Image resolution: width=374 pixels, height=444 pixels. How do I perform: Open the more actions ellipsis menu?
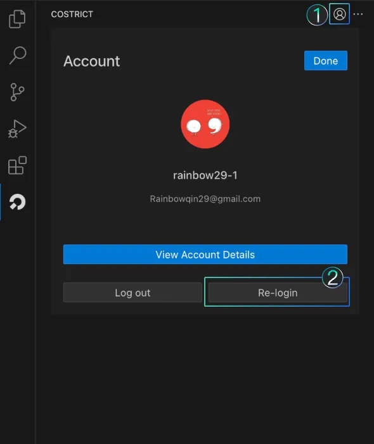point(358,14)
